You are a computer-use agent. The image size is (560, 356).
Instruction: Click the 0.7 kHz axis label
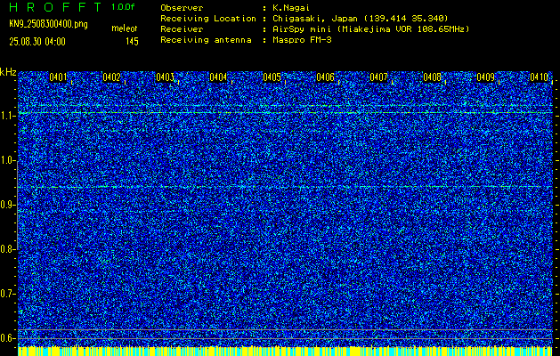[x=7, y=294]
